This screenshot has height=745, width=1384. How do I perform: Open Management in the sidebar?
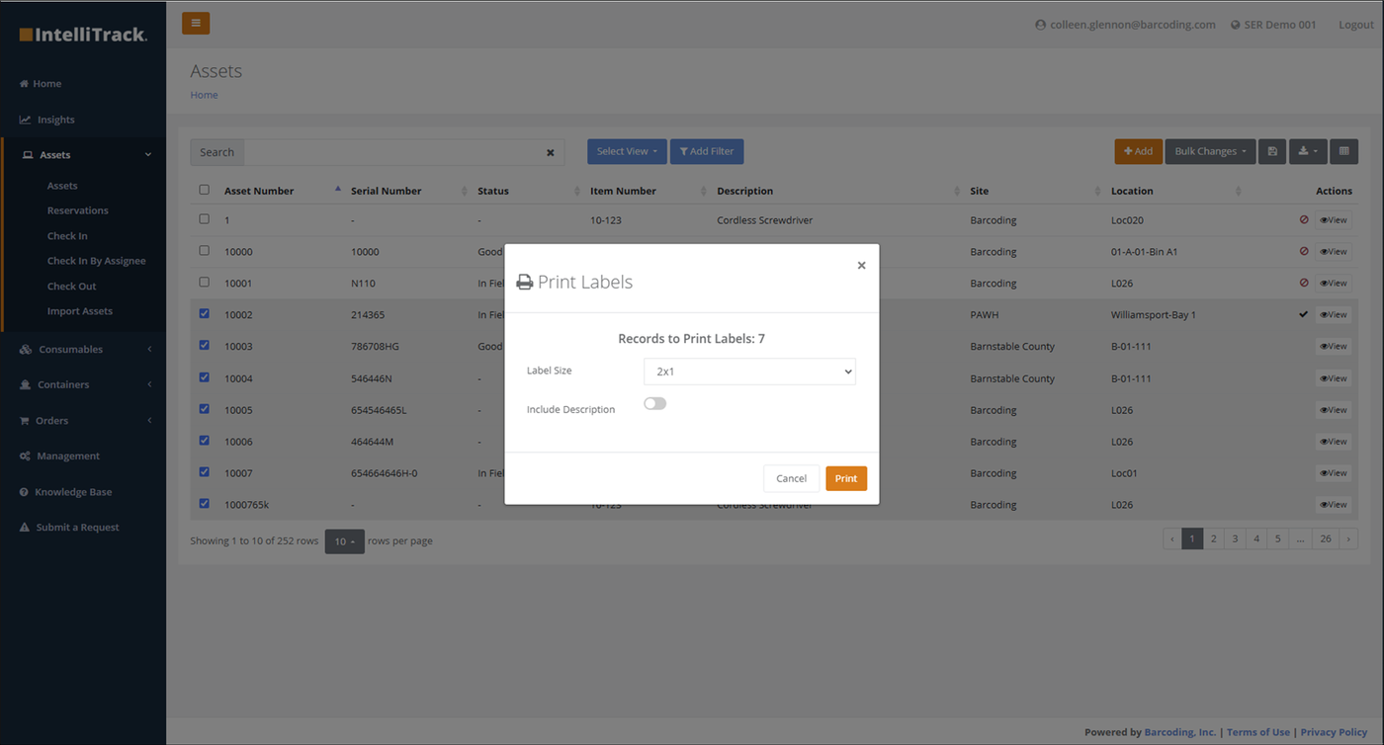point(60,456)
